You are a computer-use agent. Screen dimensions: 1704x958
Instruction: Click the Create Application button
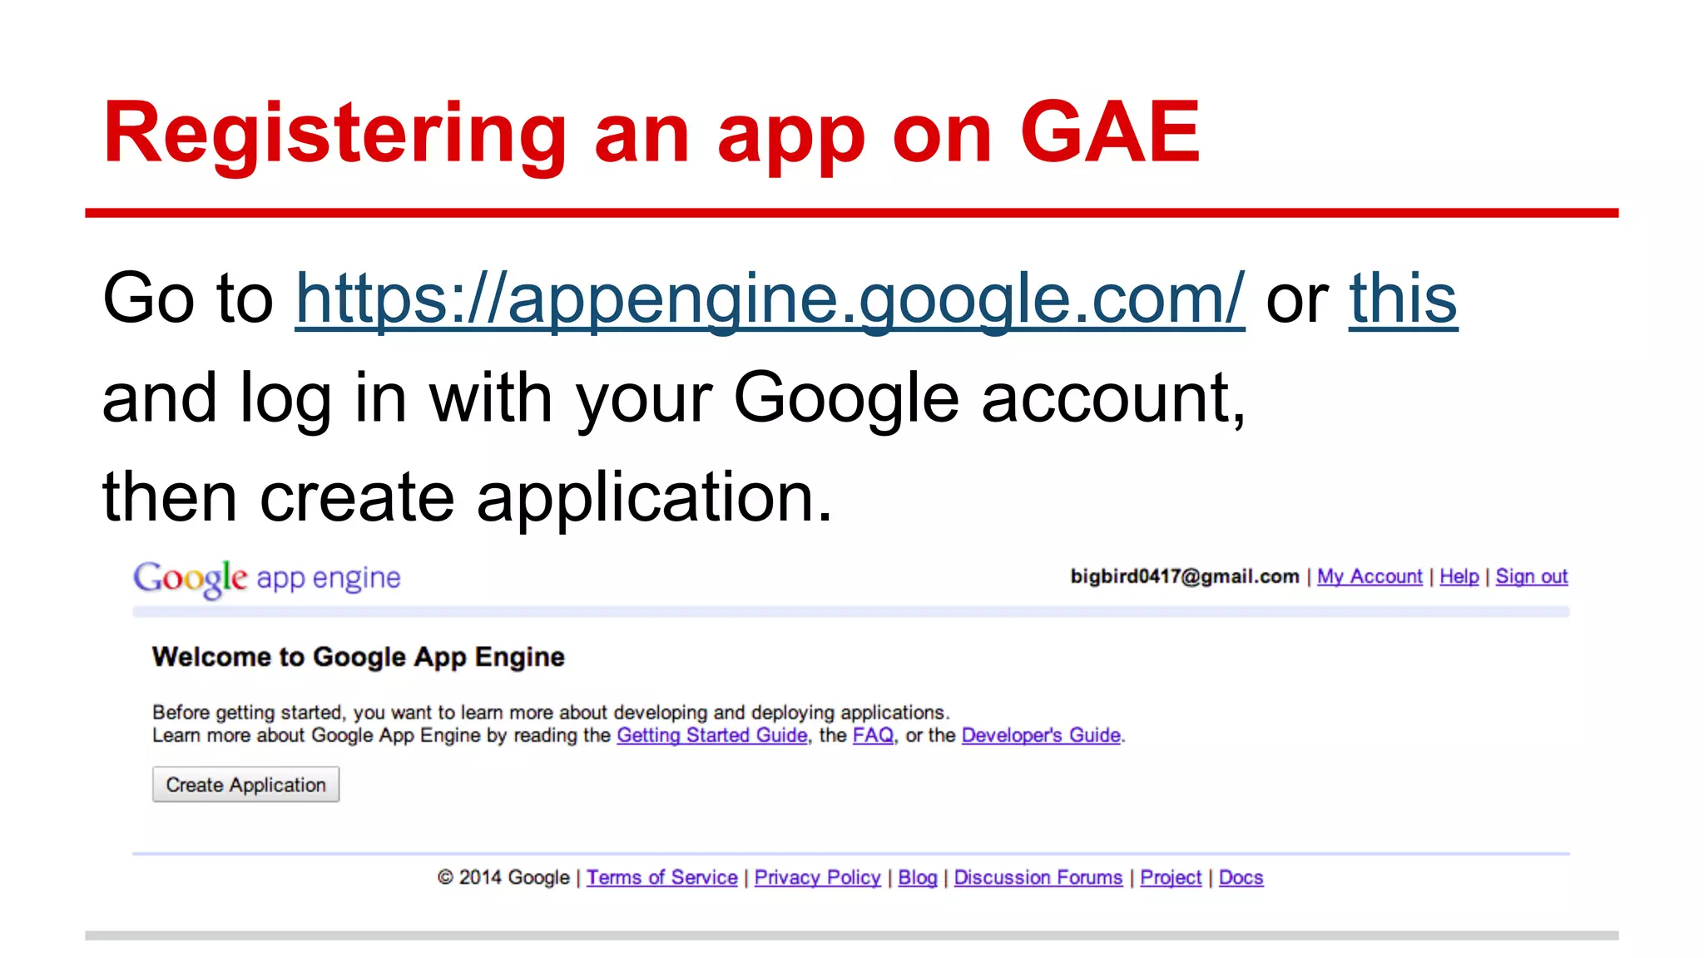click(246, 784)
